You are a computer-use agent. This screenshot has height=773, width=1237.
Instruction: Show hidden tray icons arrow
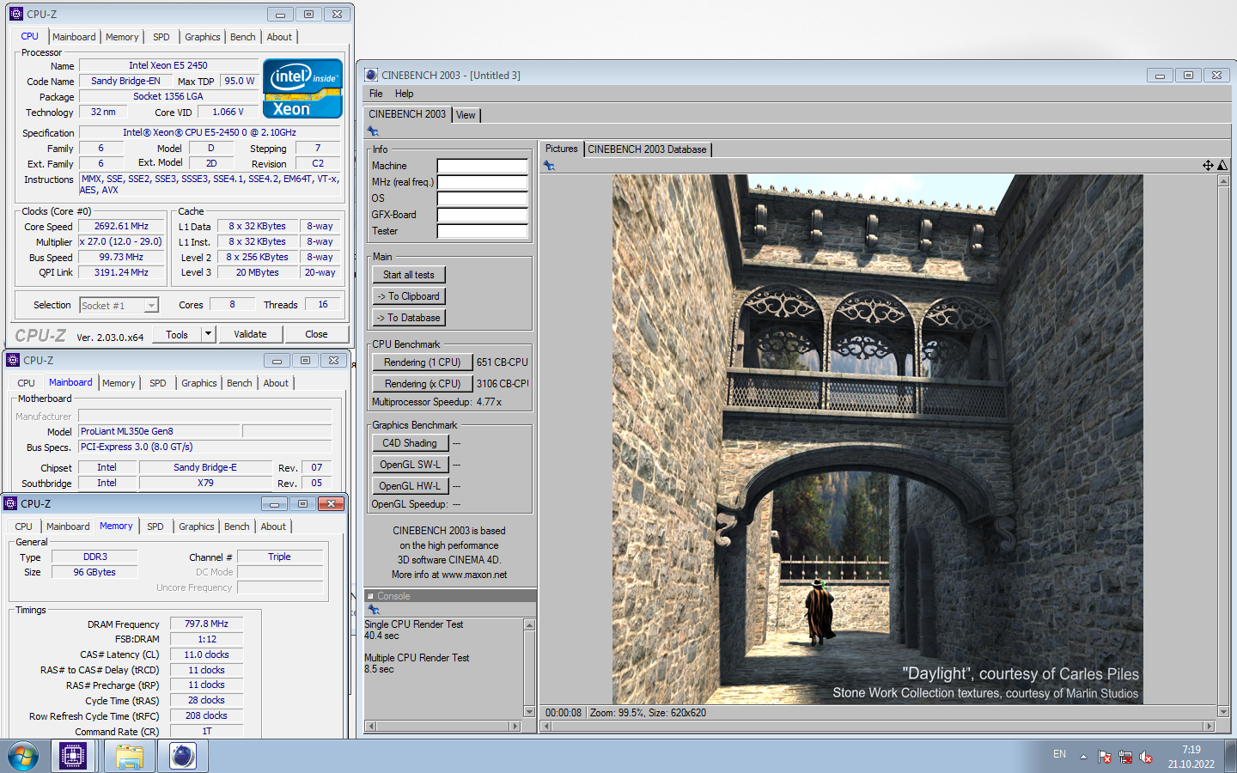coord(1083,757)
